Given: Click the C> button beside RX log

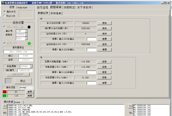Looking at the screenshot, I should point(5,106).
